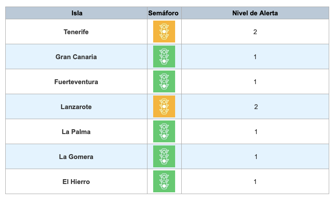Click the Isla column header
Screen dimensions: 334x198
point(77,13)
